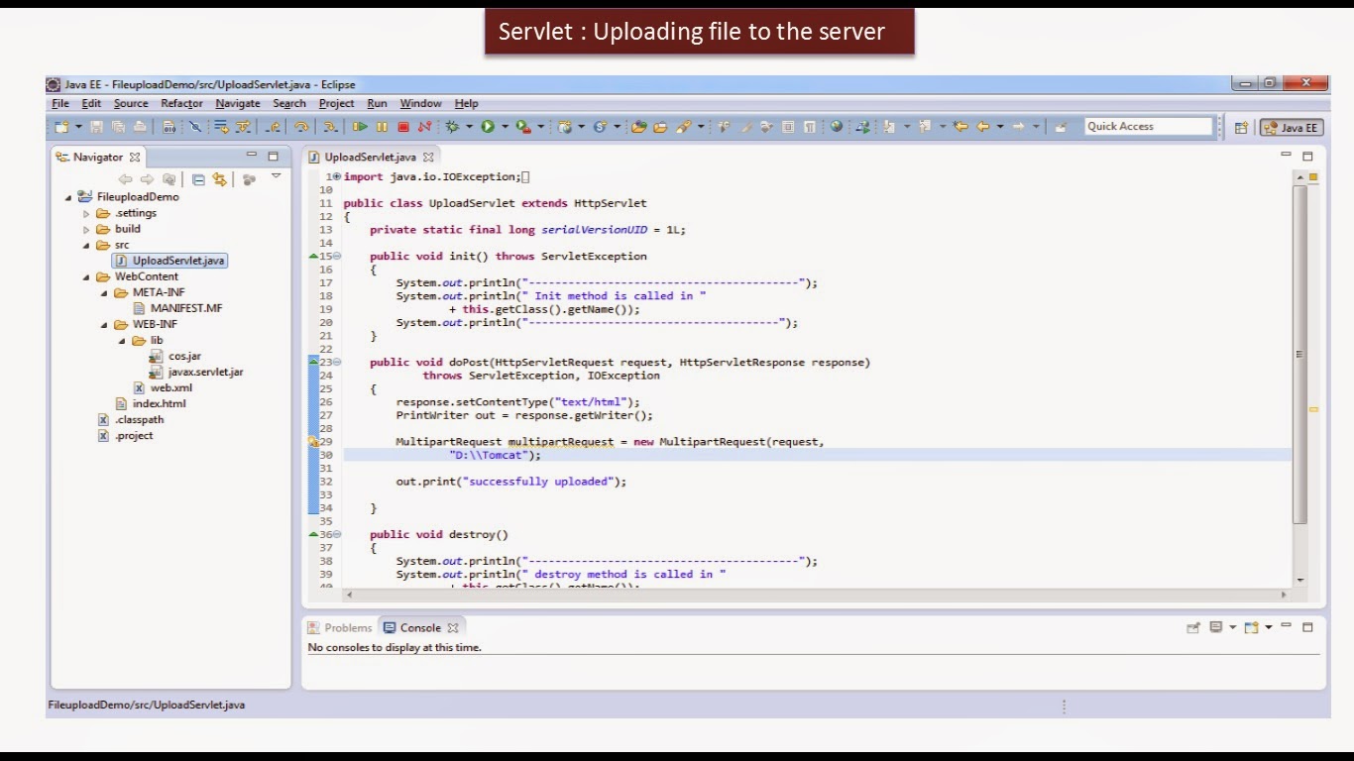Click the green Resume debug icon

click(359, 127)
